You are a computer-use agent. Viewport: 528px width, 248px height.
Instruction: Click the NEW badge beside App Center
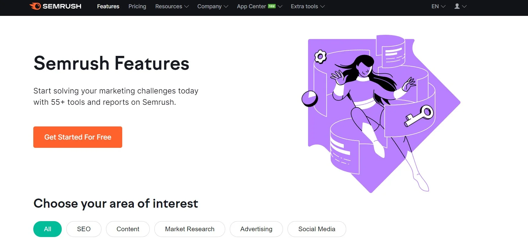271,5
